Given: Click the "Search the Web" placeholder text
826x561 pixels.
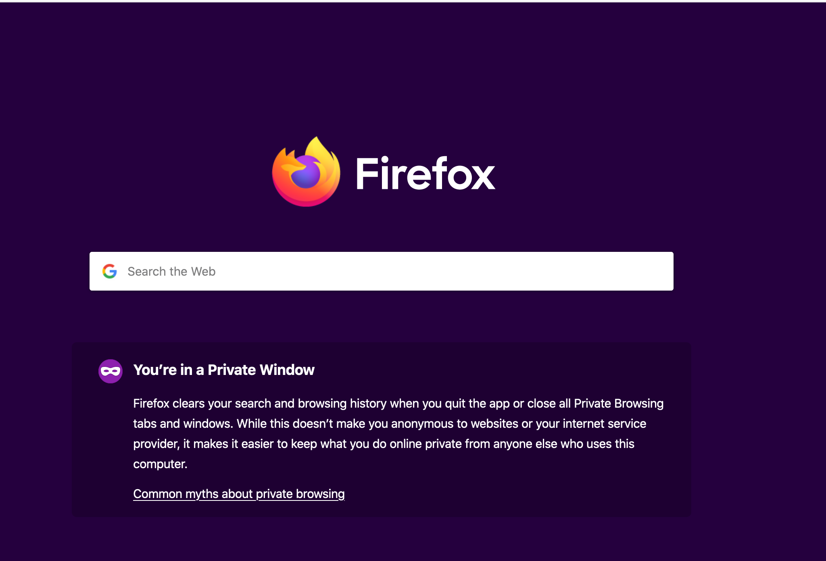Looking at the screenshot, I should (171, 272).
